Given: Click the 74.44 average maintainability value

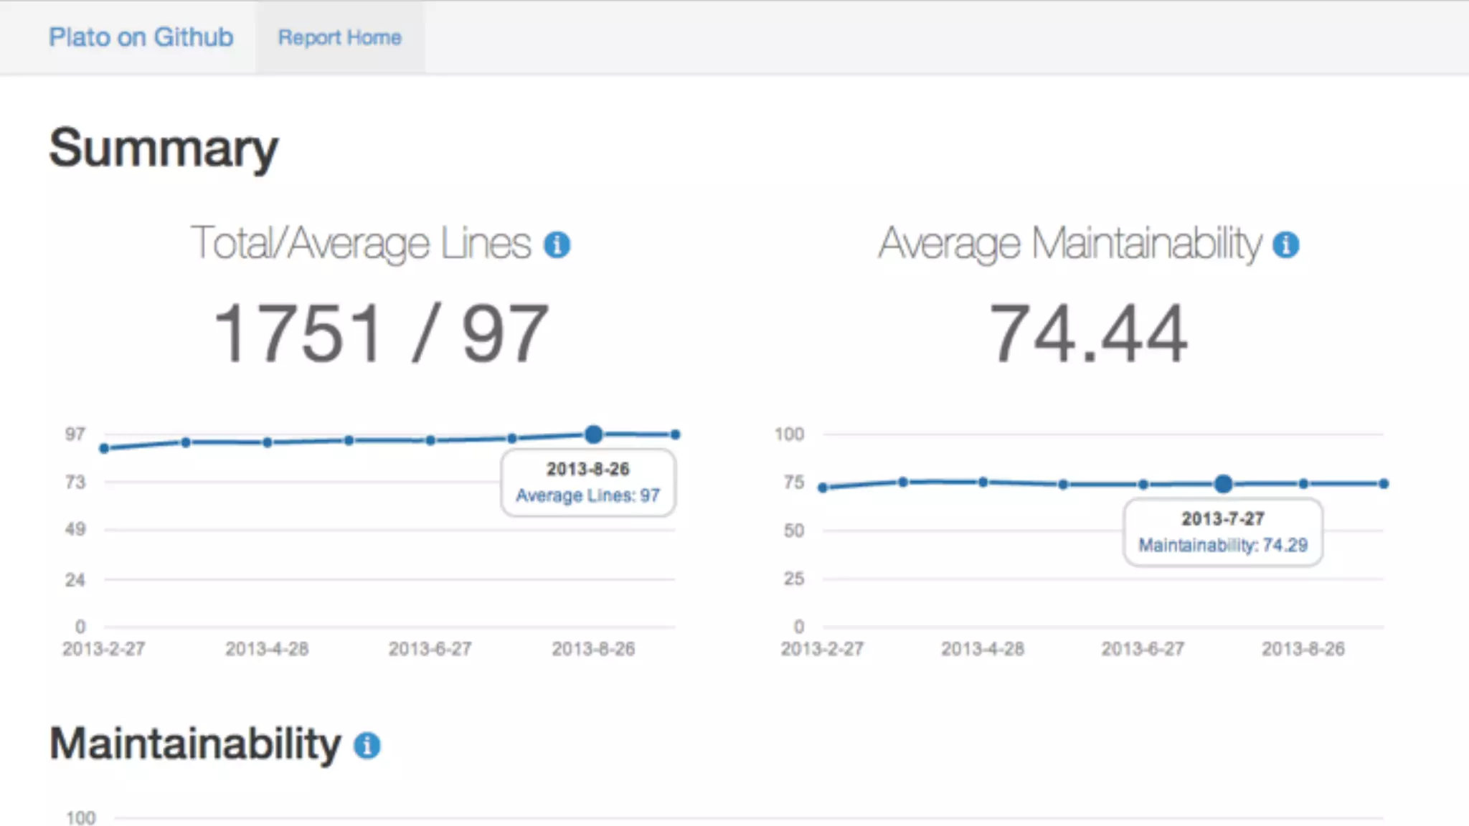Looking at the screenshot, I should [x=1088, y=334].
